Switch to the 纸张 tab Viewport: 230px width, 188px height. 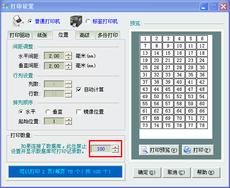(42, 35)
